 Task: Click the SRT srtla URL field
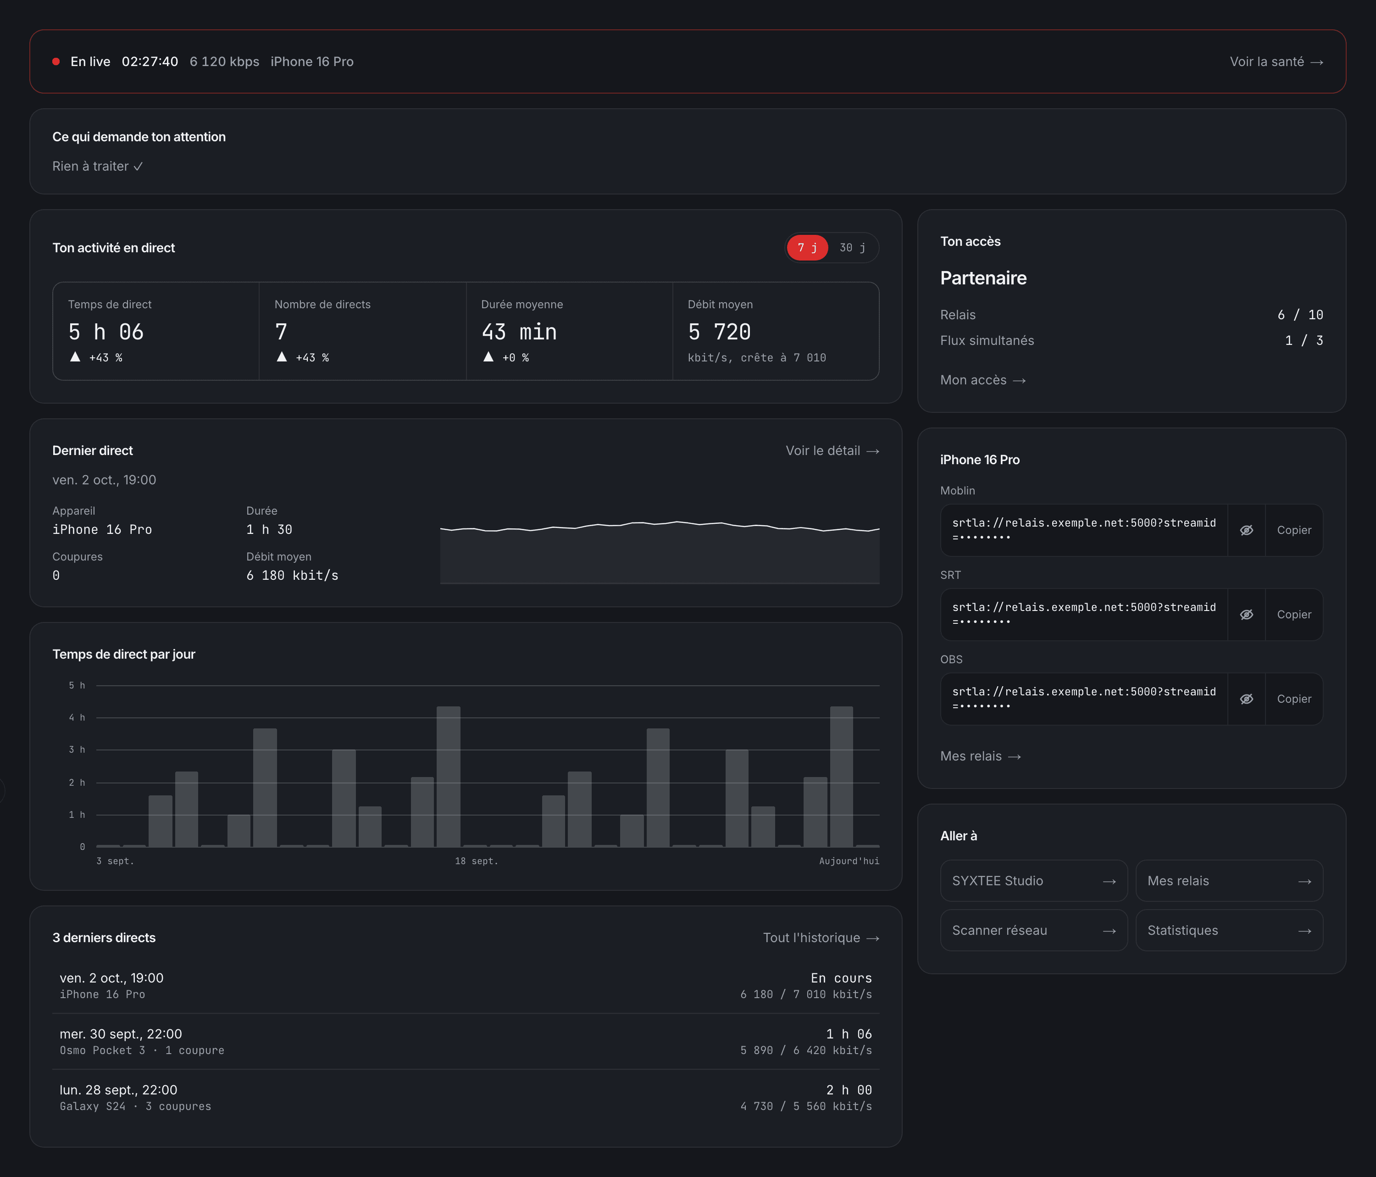[x=1084, y=614]
